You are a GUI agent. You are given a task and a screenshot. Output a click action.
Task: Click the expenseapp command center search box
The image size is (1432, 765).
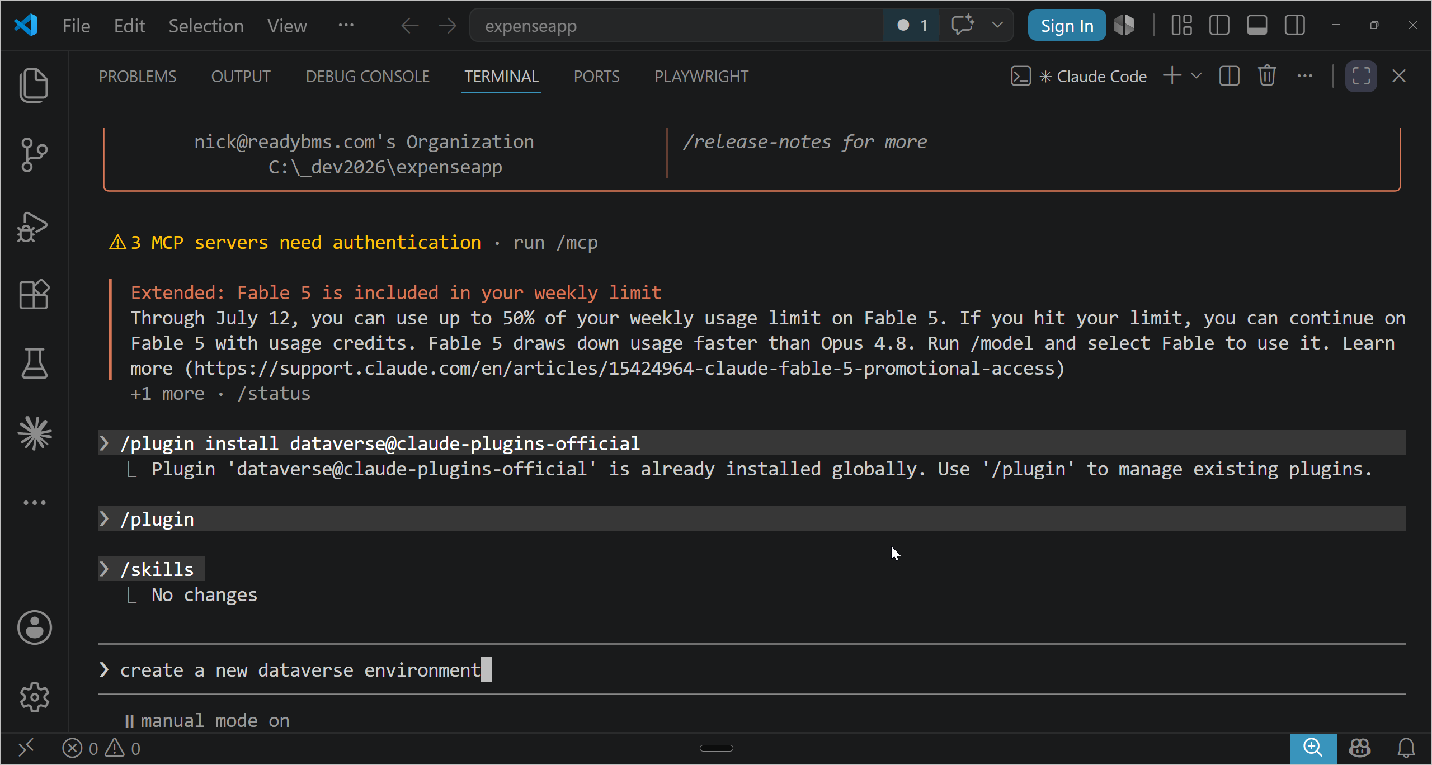point(677,25)
